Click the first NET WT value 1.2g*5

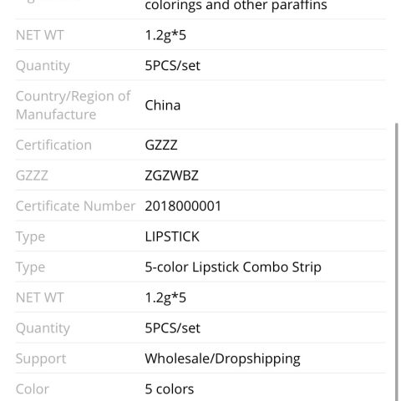[165, 36]
